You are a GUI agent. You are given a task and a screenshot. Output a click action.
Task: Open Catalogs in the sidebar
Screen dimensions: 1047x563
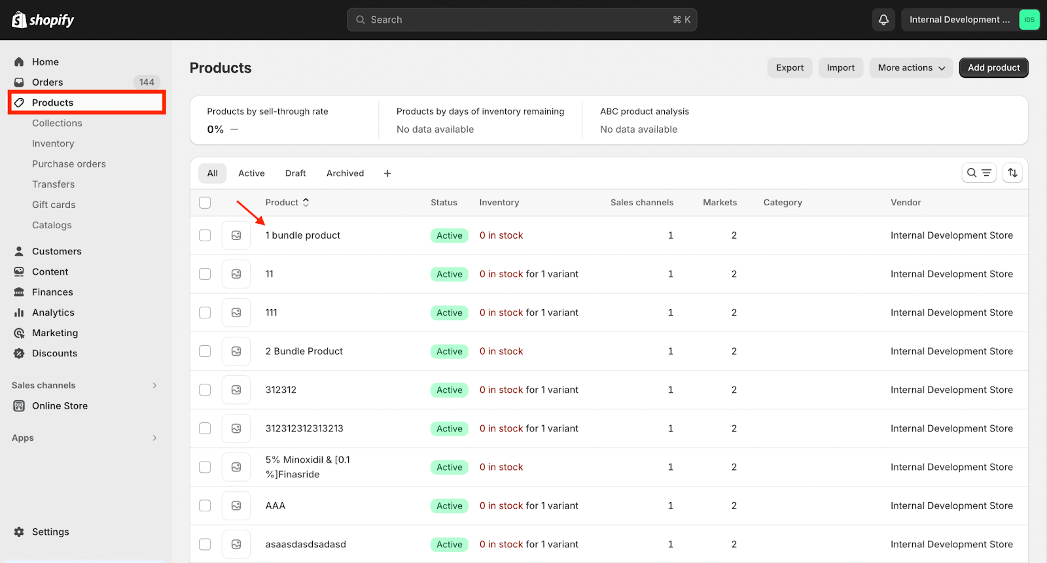click(52, 225)
